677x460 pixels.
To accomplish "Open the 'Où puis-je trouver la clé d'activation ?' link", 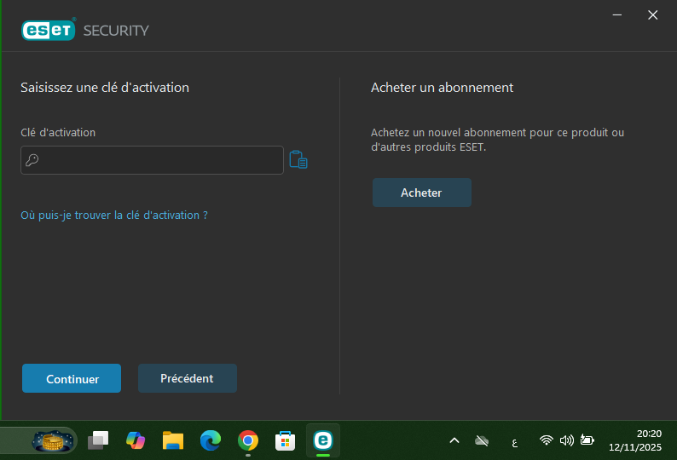I will point(114,216).
